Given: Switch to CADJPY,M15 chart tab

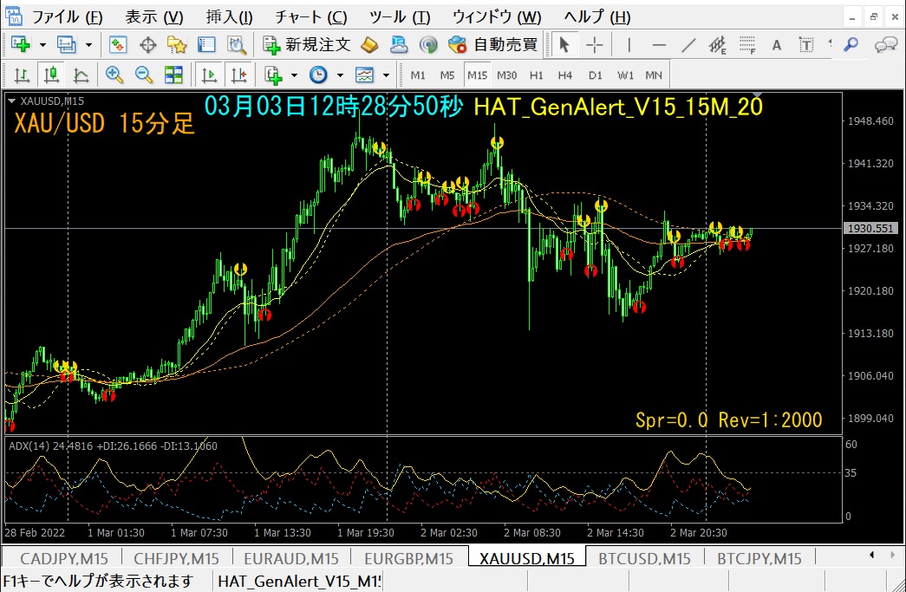Looking at the screenshot, I should (x=63, y=558).
